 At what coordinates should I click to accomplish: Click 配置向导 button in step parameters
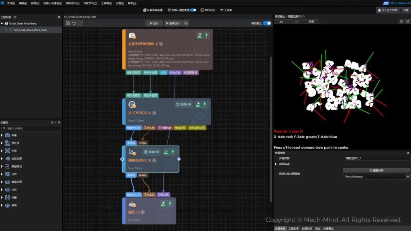(x=376, y=170)
